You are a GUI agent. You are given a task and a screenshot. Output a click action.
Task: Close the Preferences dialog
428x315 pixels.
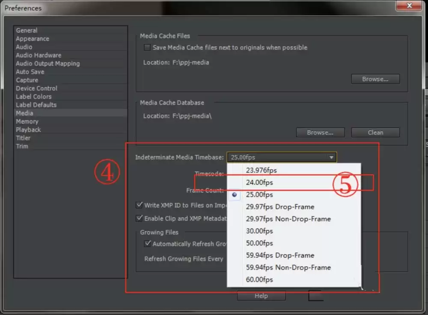(x=409, y=6)
